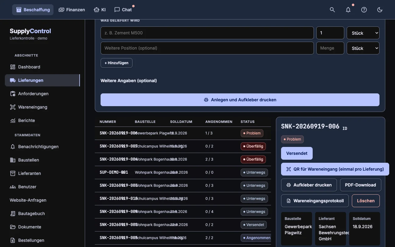The width and height of the screenshot is (395, 247).
Task: Click 'Anlegen und Aufkleber drucken' button
Action: (240, 100)
